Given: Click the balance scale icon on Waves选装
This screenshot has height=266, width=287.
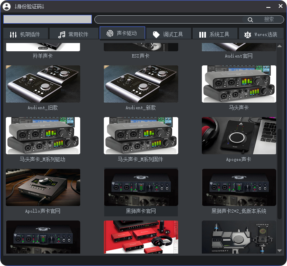Looking at the screenshot, I should [247, 35].
